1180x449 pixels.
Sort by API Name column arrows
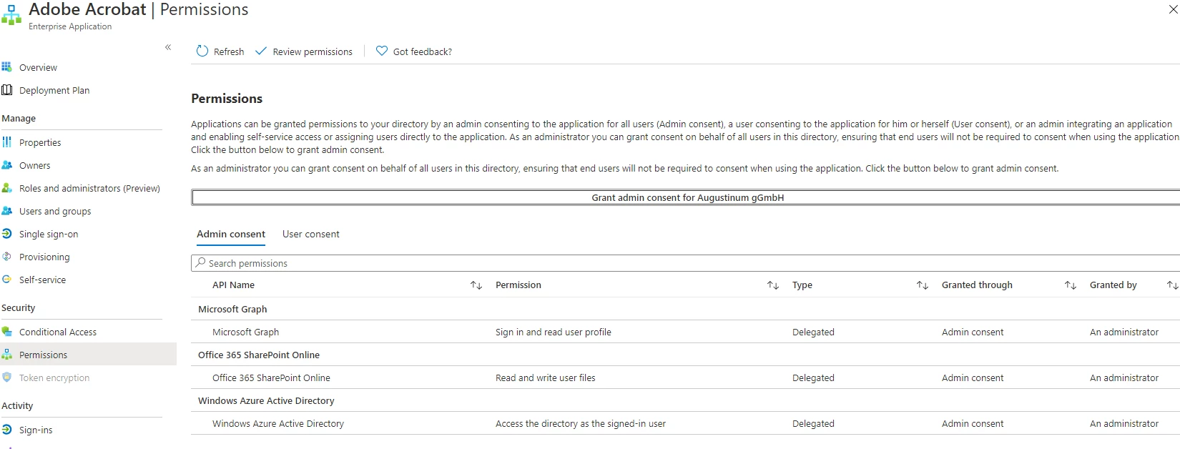pyautogui.click(x=476, y=285)
